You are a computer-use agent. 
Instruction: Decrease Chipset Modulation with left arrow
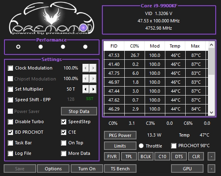[86, 78]
